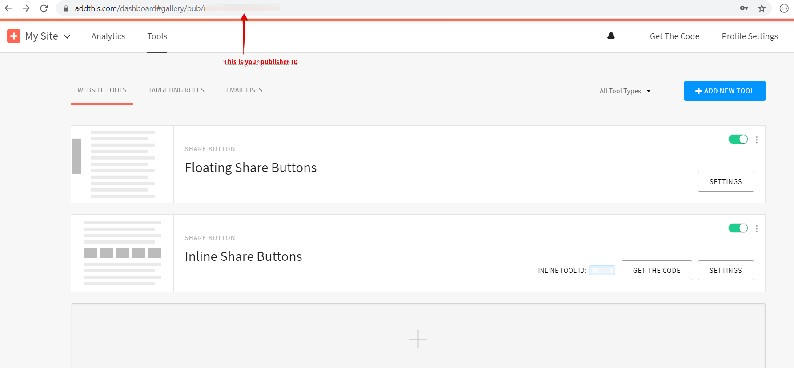
Task: Open the saved passwords key icon
Action: click(744, 8)
